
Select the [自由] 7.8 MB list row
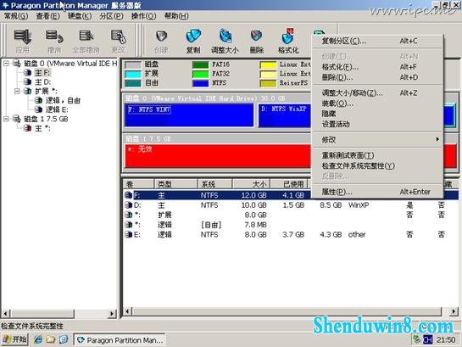click(x=291, y=225)
